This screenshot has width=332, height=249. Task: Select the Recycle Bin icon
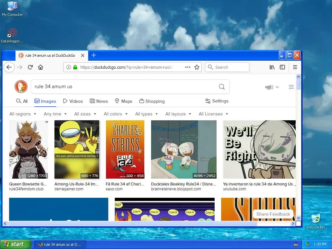click(x=316, y=221)
